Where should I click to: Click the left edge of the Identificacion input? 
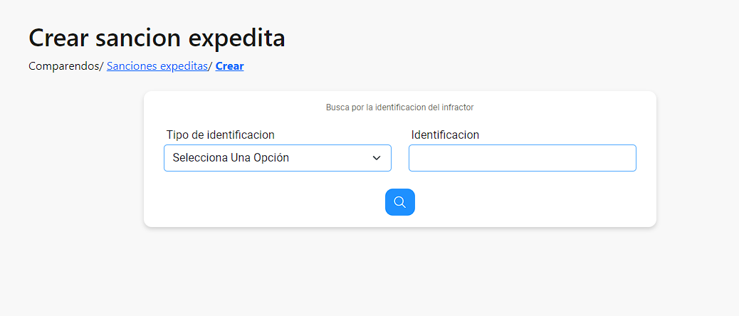pos(414,158)
